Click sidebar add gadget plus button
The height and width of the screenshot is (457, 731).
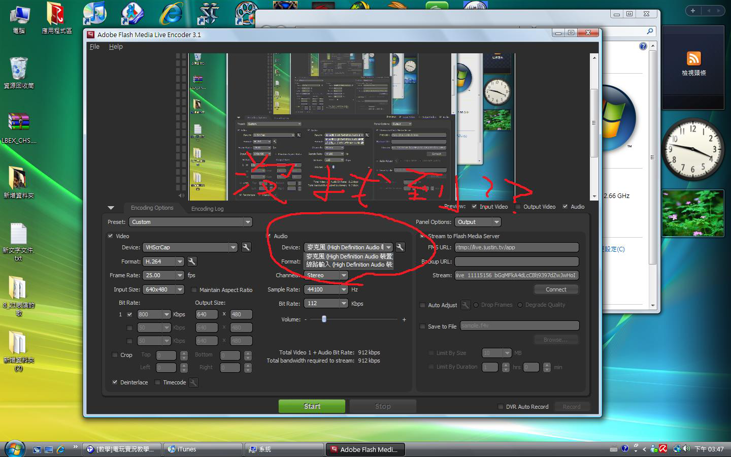[x=692, y=10]
